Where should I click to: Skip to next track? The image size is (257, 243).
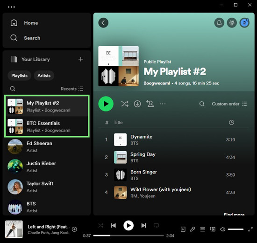click(143, 225)
